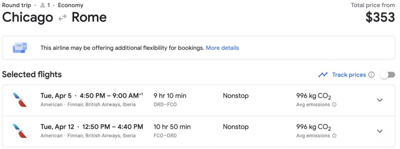Screen dimensions: 400x149
Task: Click the Apr 12 flight emissions info icon
Action: pos(334,136)
